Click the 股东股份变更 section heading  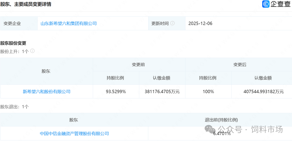point(13,43)
